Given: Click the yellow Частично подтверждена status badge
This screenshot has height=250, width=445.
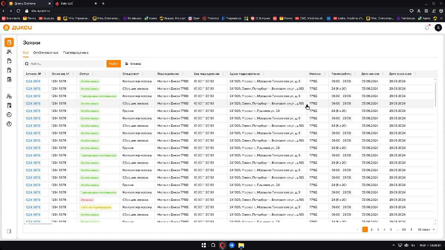Looking at the screenshot, I should 95,207.
